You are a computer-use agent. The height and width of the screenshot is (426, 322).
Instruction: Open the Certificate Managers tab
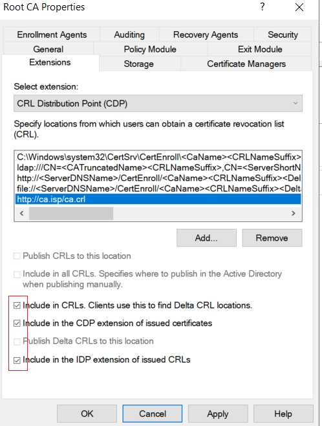[246, 64]
